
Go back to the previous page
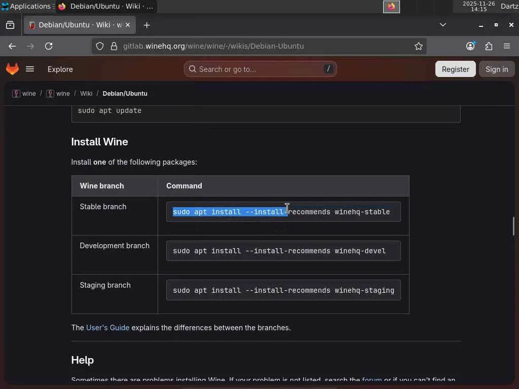[x=12, y=46]
